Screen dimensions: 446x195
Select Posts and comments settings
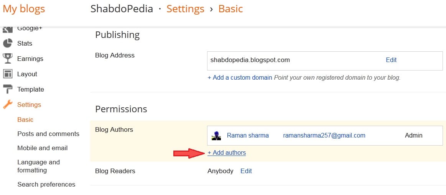(x=48, y=134)
